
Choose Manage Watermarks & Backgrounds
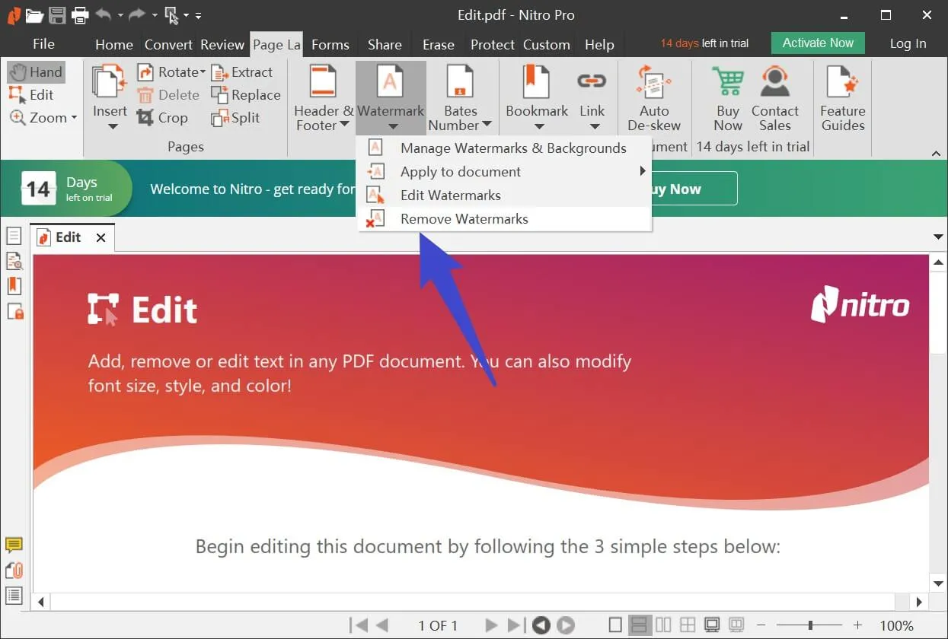[x=504, y=148]
